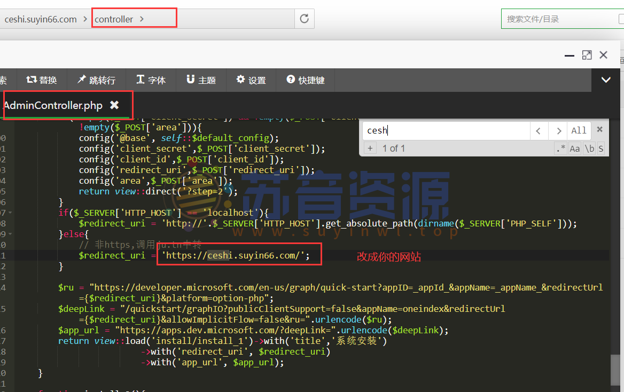This screenshot has width=624, height=392.
Task: Expand the editor toolbar chevron dropdown
Action: tap(606, 80)
